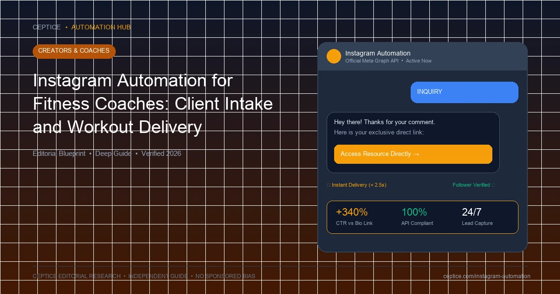Click 'Official Meta Graph API' subtitle text
The image size is (560, 294).
(x=372, y=61)
